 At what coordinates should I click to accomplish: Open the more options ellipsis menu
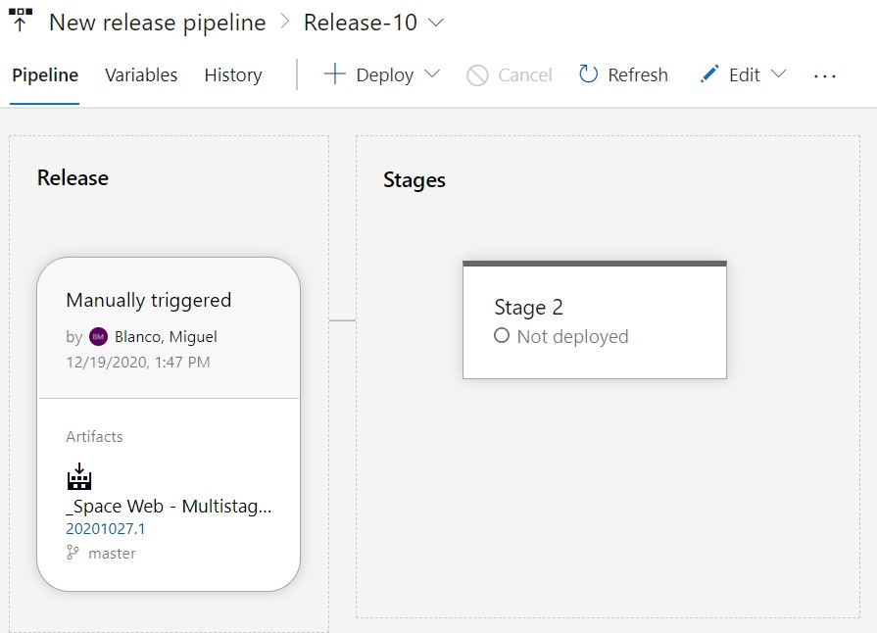pos(825,75)
